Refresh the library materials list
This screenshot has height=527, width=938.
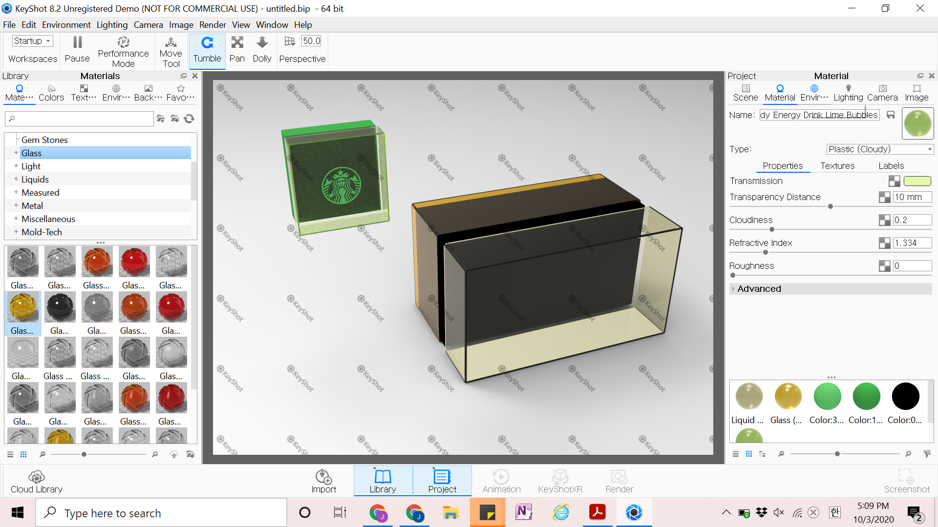click(190, 119)
